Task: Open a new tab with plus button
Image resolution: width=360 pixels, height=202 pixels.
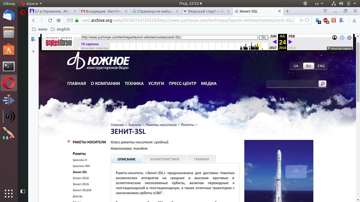Action: click(287, 11)
